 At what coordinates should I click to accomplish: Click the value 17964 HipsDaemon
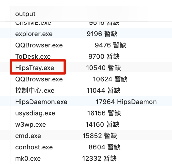pos(126,102)
